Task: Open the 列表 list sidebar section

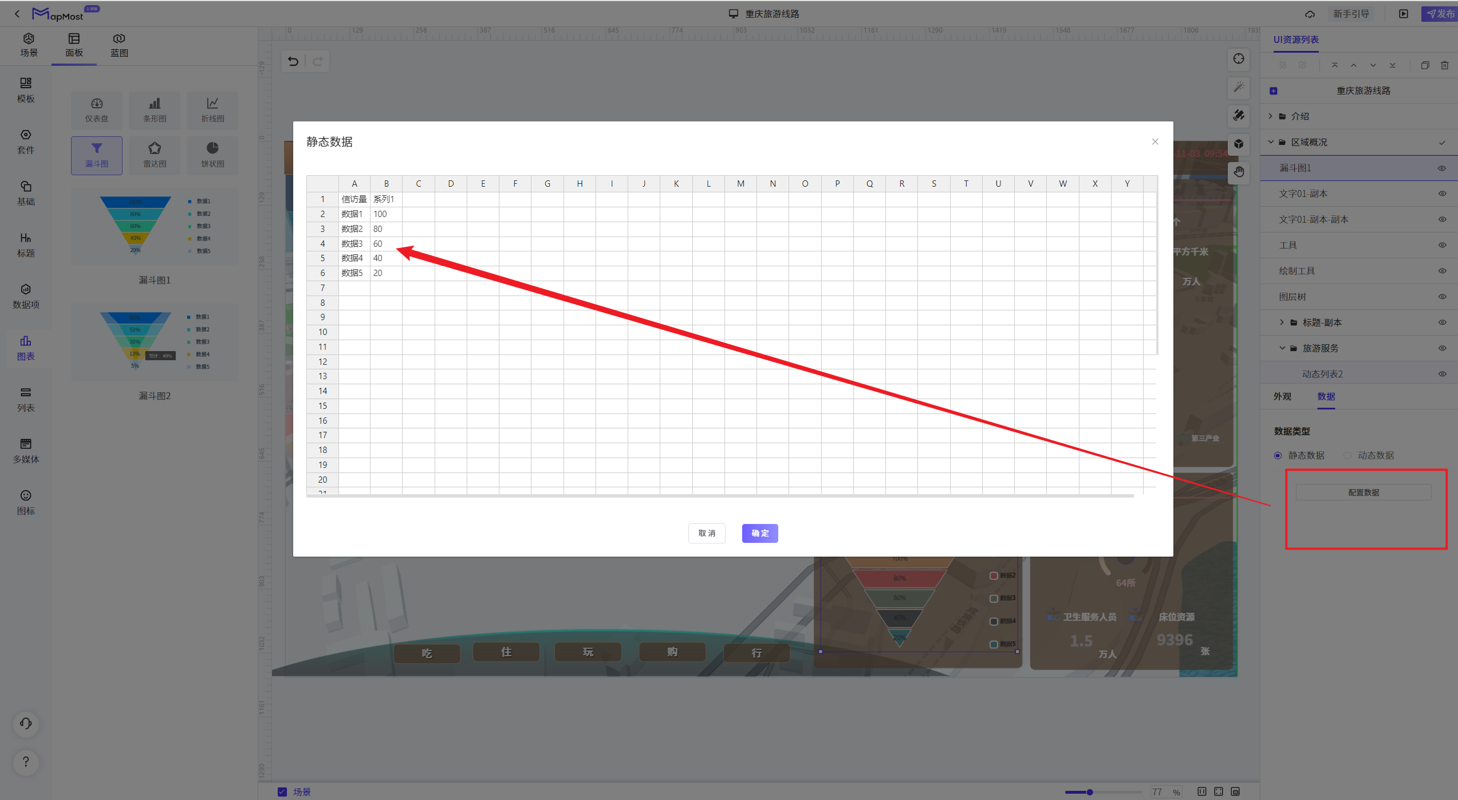Action: point(26,400)
